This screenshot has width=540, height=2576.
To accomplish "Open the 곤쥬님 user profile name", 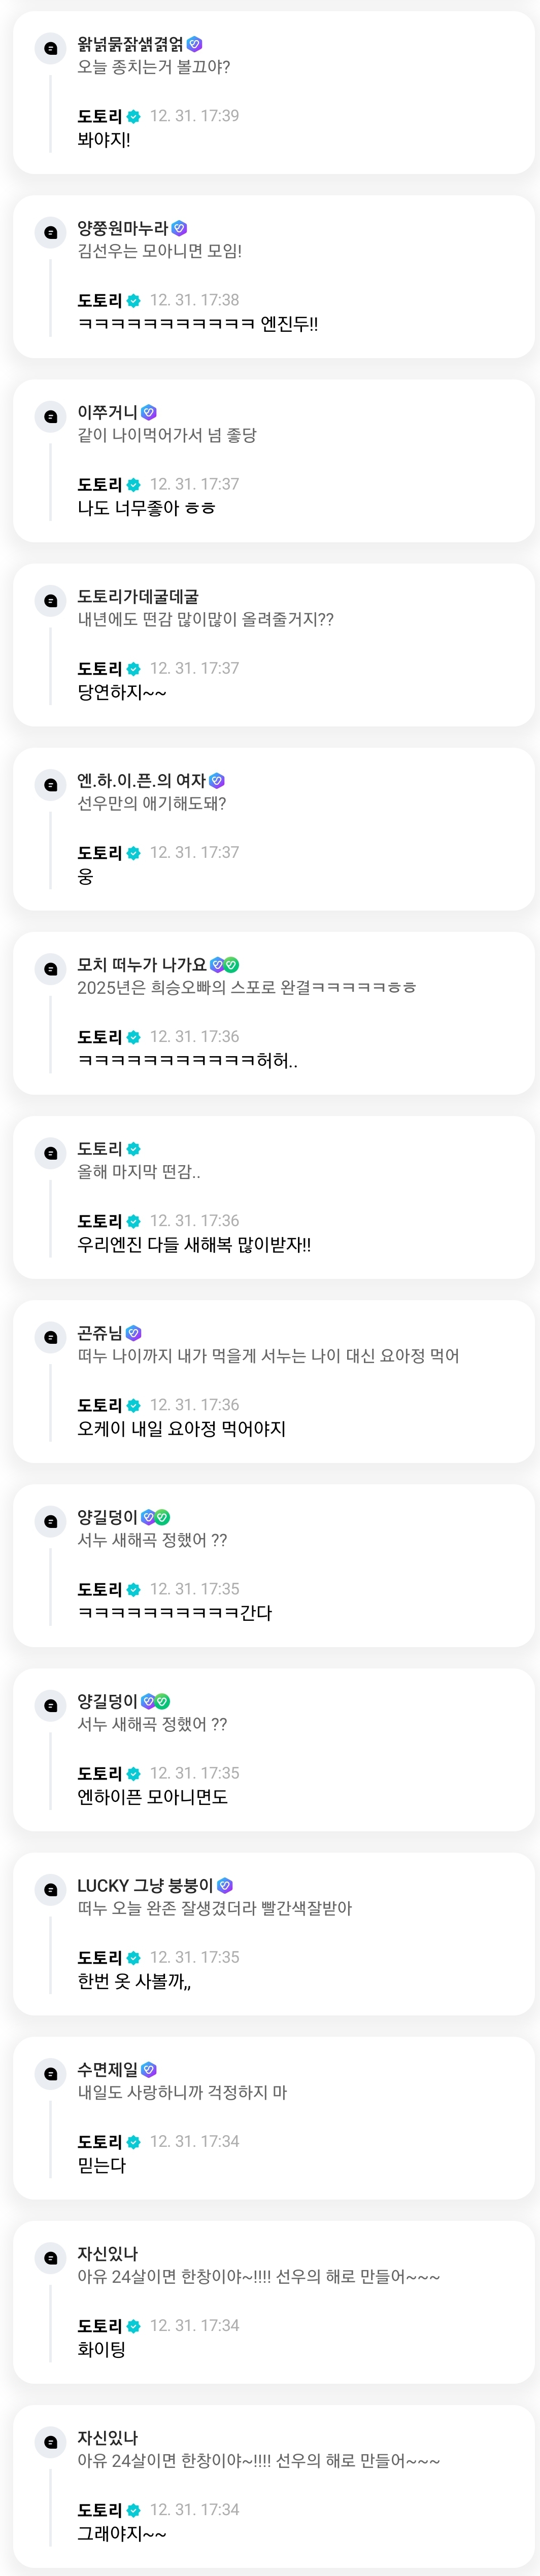I will pos(100,1333).
